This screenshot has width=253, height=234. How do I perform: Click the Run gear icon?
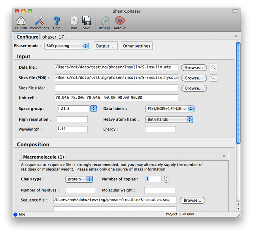pos(74,21)
